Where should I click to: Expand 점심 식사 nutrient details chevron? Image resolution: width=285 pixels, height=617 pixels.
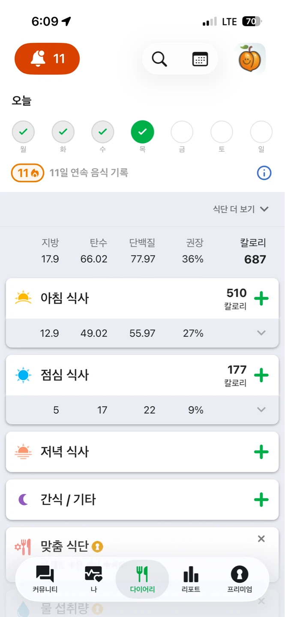[x=261, y=410]
